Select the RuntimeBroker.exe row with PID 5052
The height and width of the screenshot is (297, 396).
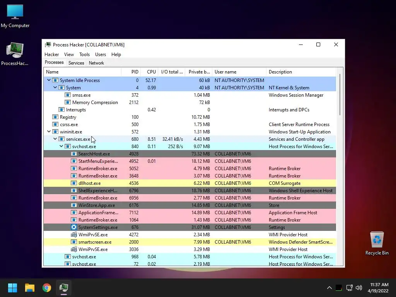(189, 169)
